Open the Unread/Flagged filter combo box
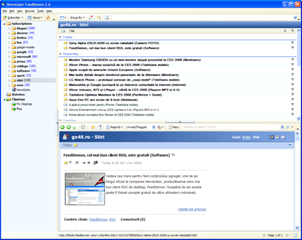This screenshot has width=302, height=240. tap(141, 127)
